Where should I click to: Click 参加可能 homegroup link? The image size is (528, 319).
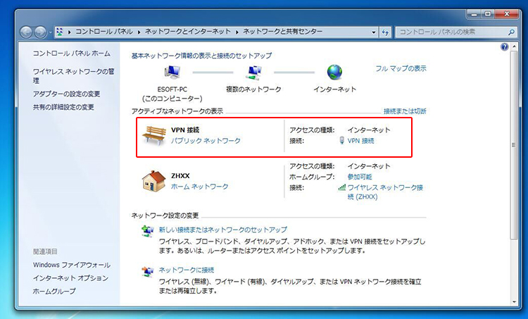[x=360, y=177]
